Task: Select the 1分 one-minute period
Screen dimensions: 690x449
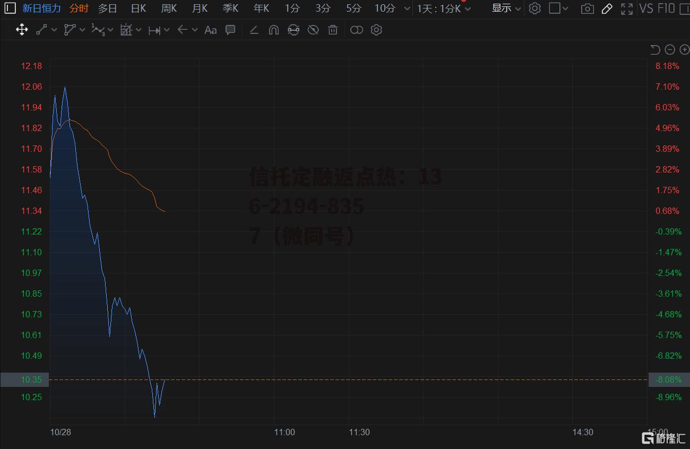Action: pos(292,8)
